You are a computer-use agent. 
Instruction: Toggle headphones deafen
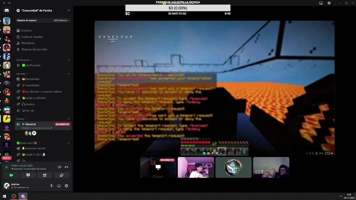click(x=59, y=186)
